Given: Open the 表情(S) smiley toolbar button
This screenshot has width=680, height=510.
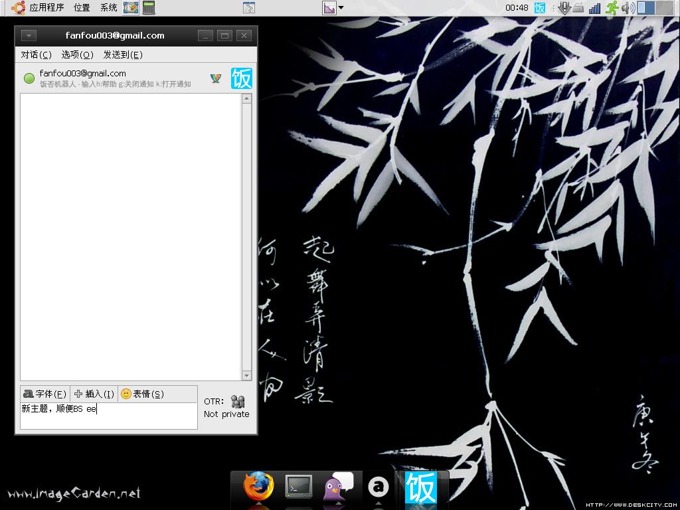Looking at the screenshot, I should (142, 394).
